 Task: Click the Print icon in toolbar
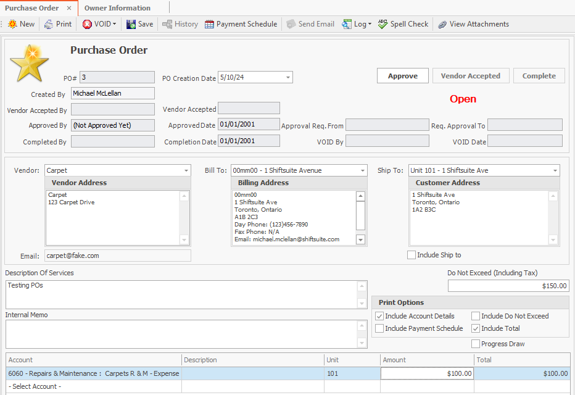click(49, 24)
